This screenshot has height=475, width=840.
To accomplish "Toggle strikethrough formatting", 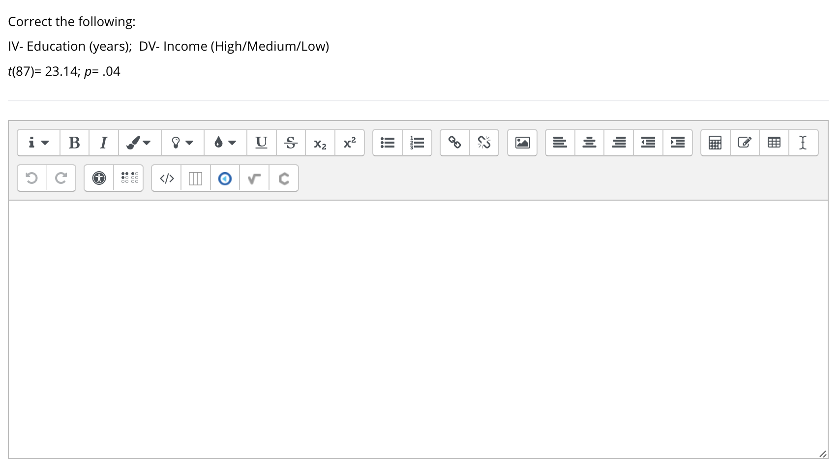I will (x=291, y=143).
